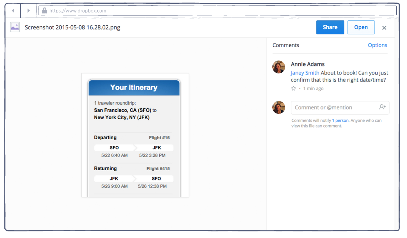Open the '1 person' notification link
407x238 pixels.
click(x=340, y=121)
